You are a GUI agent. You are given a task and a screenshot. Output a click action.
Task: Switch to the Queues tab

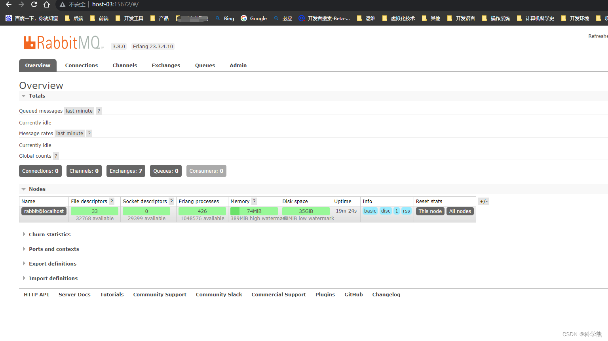click(x=205, y=65)
